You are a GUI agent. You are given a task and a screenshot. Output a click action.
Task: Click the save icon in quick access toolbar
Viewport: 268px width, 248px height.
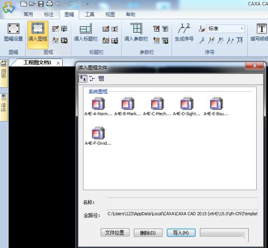[x=41, y=4]
